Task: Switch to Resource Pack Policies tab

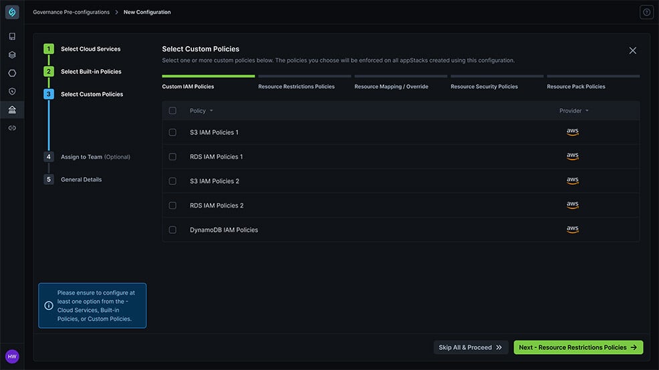Action: (x=575, y=87)
